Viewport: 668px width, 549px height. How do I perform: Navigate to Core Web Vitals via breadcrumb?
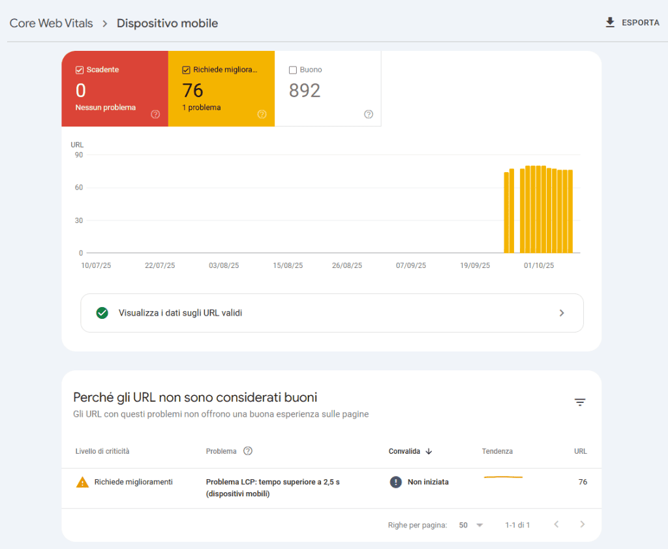(51, 23)
